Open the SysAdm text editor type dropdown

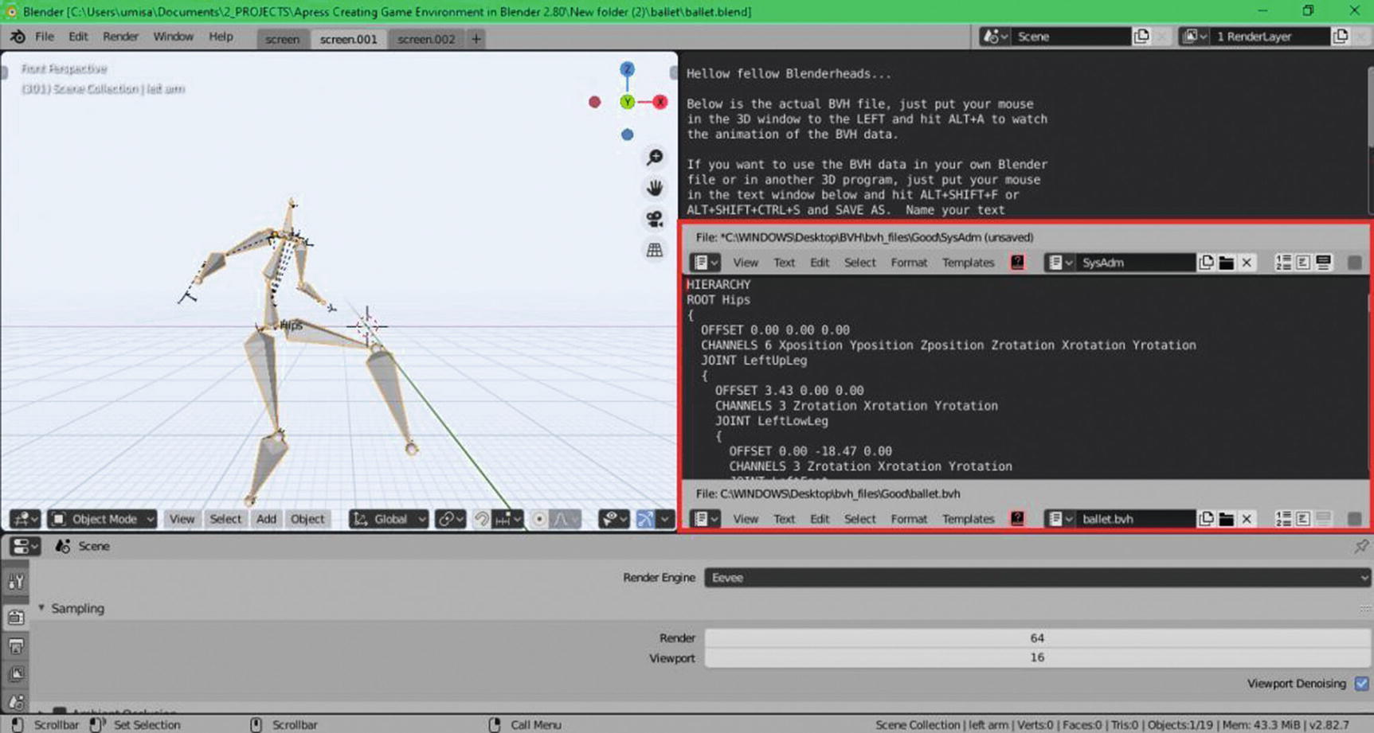coord(705,263)
